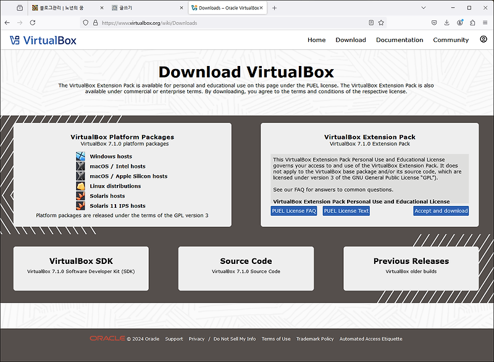This screenshot has height=362, width=494.
Task: Bookmark this page with the star icon
Action: [382, 22]
